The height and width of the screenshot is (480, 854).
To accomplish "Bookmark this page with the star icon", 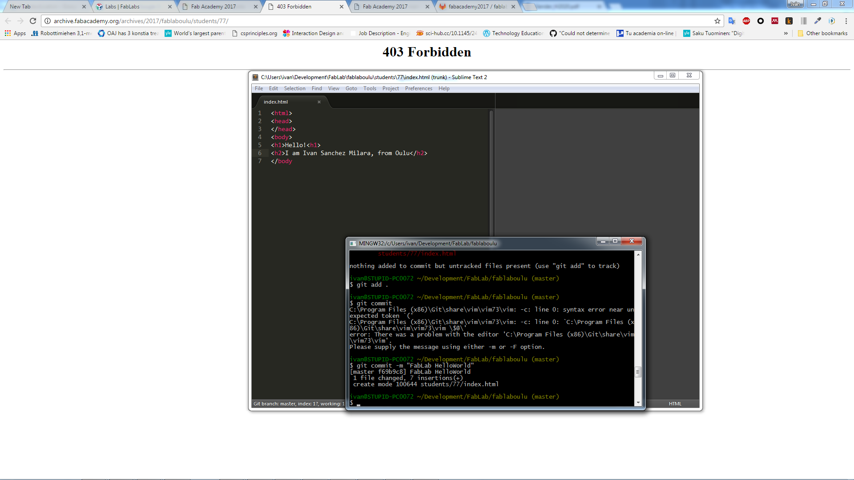I will tap(717, 21).
